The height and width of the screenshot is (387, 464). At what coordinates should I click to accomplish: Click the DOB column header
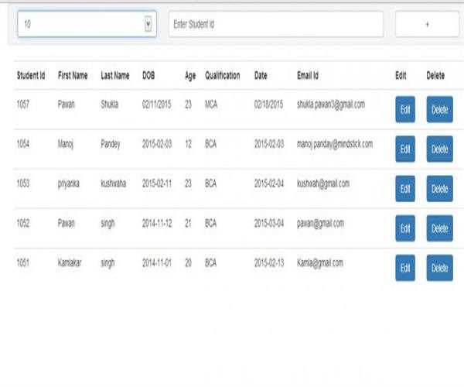tap(148, 76)
